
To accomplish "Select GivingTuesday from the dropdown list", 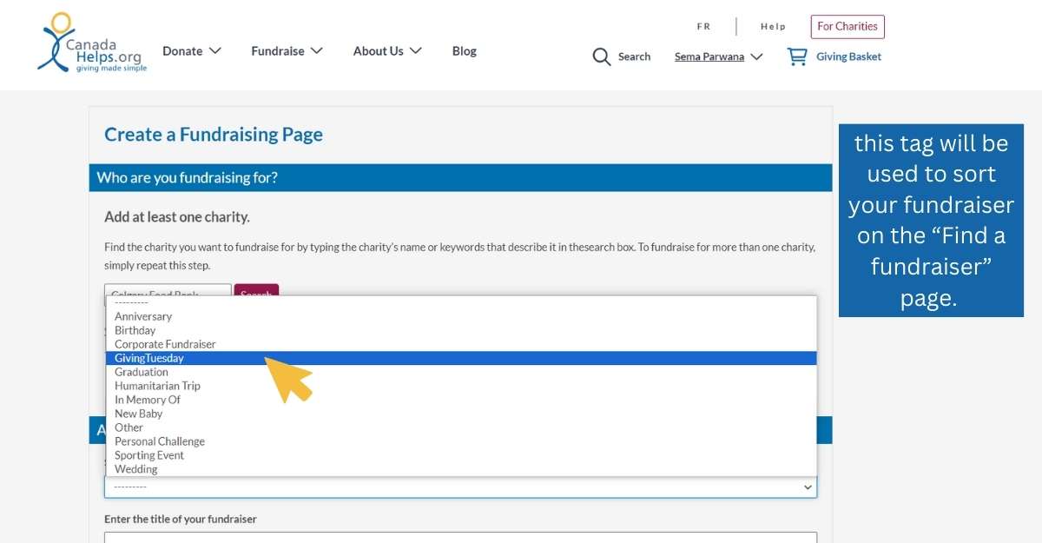I will pos(149,358).
